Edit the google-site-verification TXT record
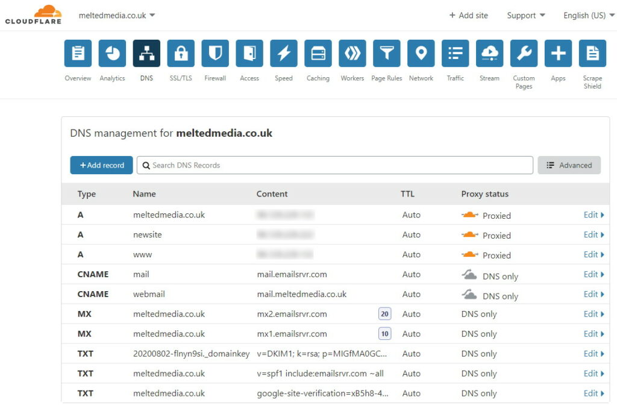The image size is (617, 408). pos(594,393)
